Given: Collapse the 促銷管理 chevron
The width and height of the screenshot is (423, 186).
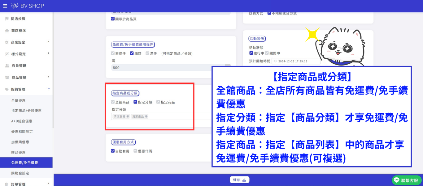Looking at the screenshot, I should (x=48, y=89).
